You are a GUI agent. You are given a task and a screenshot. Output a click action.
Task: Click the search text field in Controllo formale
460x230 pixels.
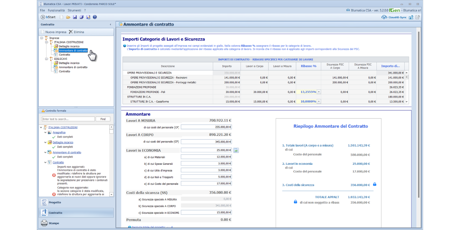click(68, 119)
